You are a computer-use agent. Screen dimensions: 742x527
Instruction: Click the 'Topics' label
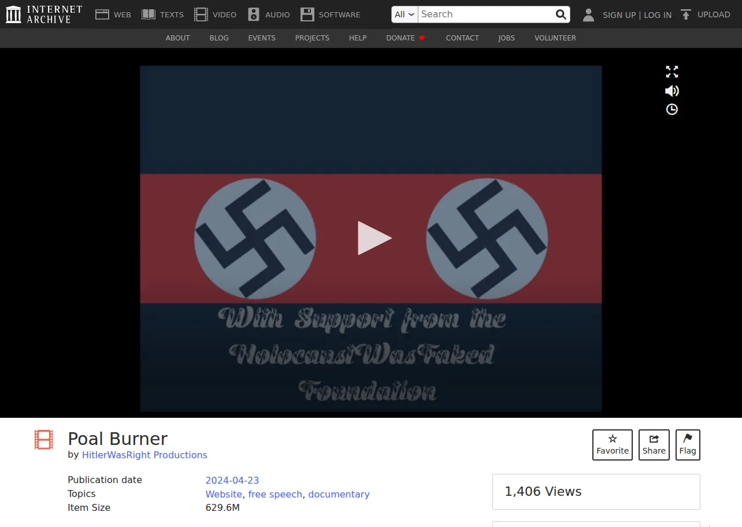pos(81,494)
